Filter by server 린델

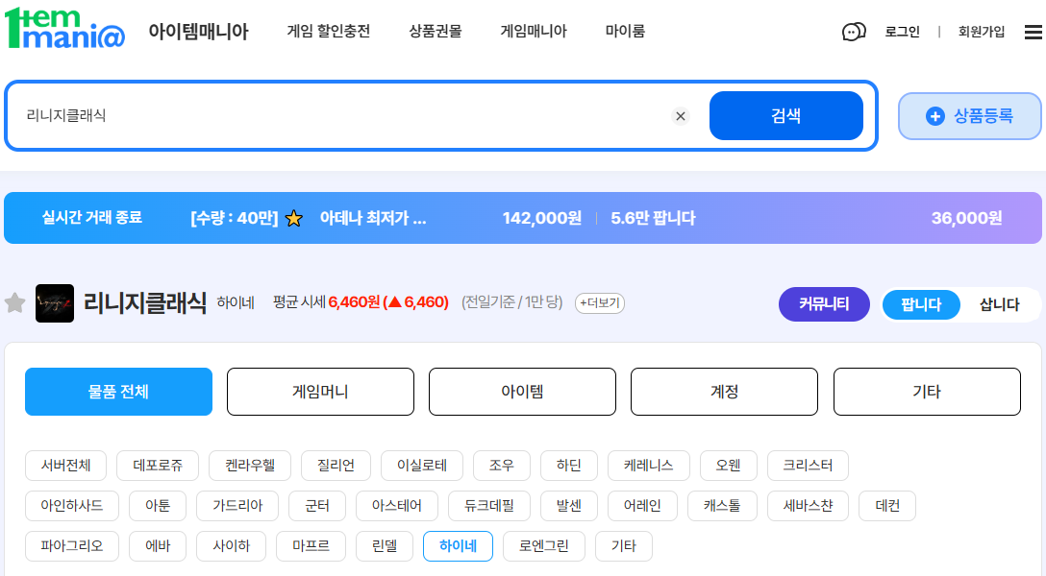click(385, 546)
